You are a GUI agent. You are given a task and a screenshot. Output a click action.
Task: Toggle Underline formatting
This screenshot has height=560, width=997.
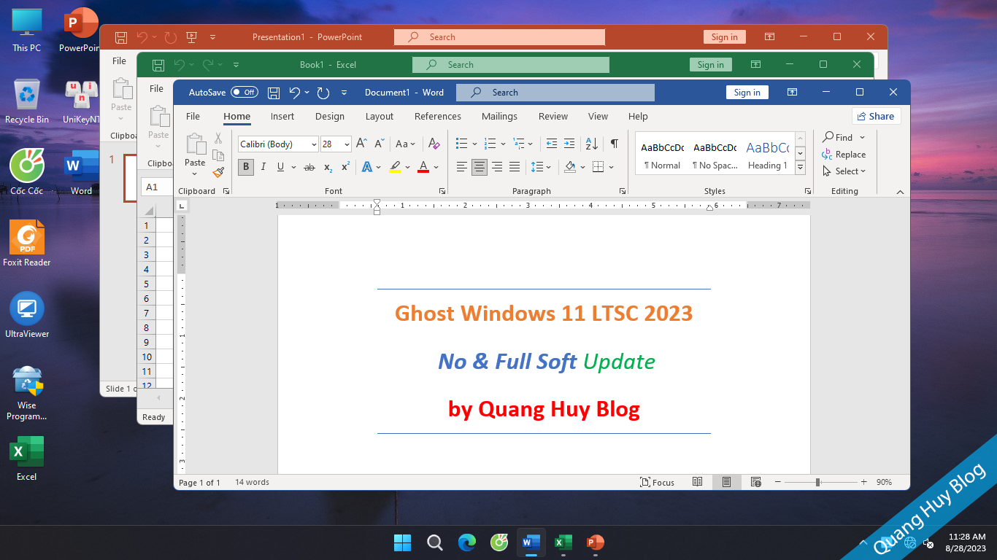tap(280, 167)
